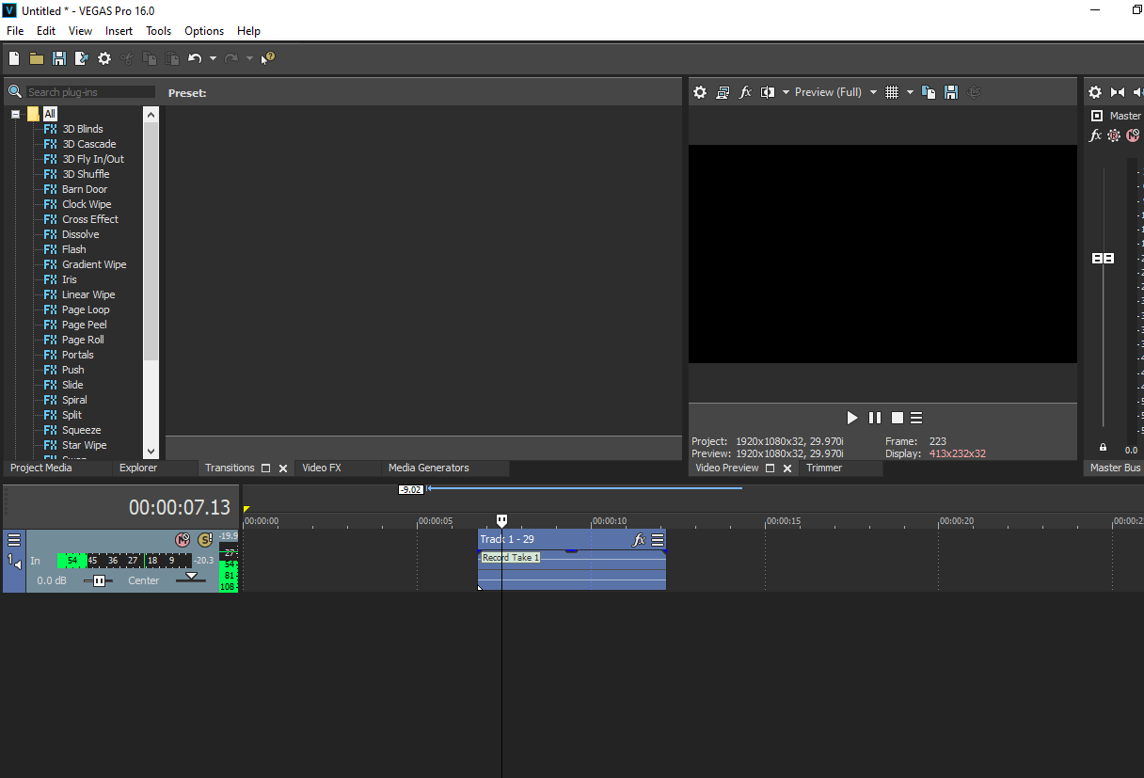The image size is (1144, 778).
Task: Toggle Mute on audio track 1
Action: coord(183,540)
